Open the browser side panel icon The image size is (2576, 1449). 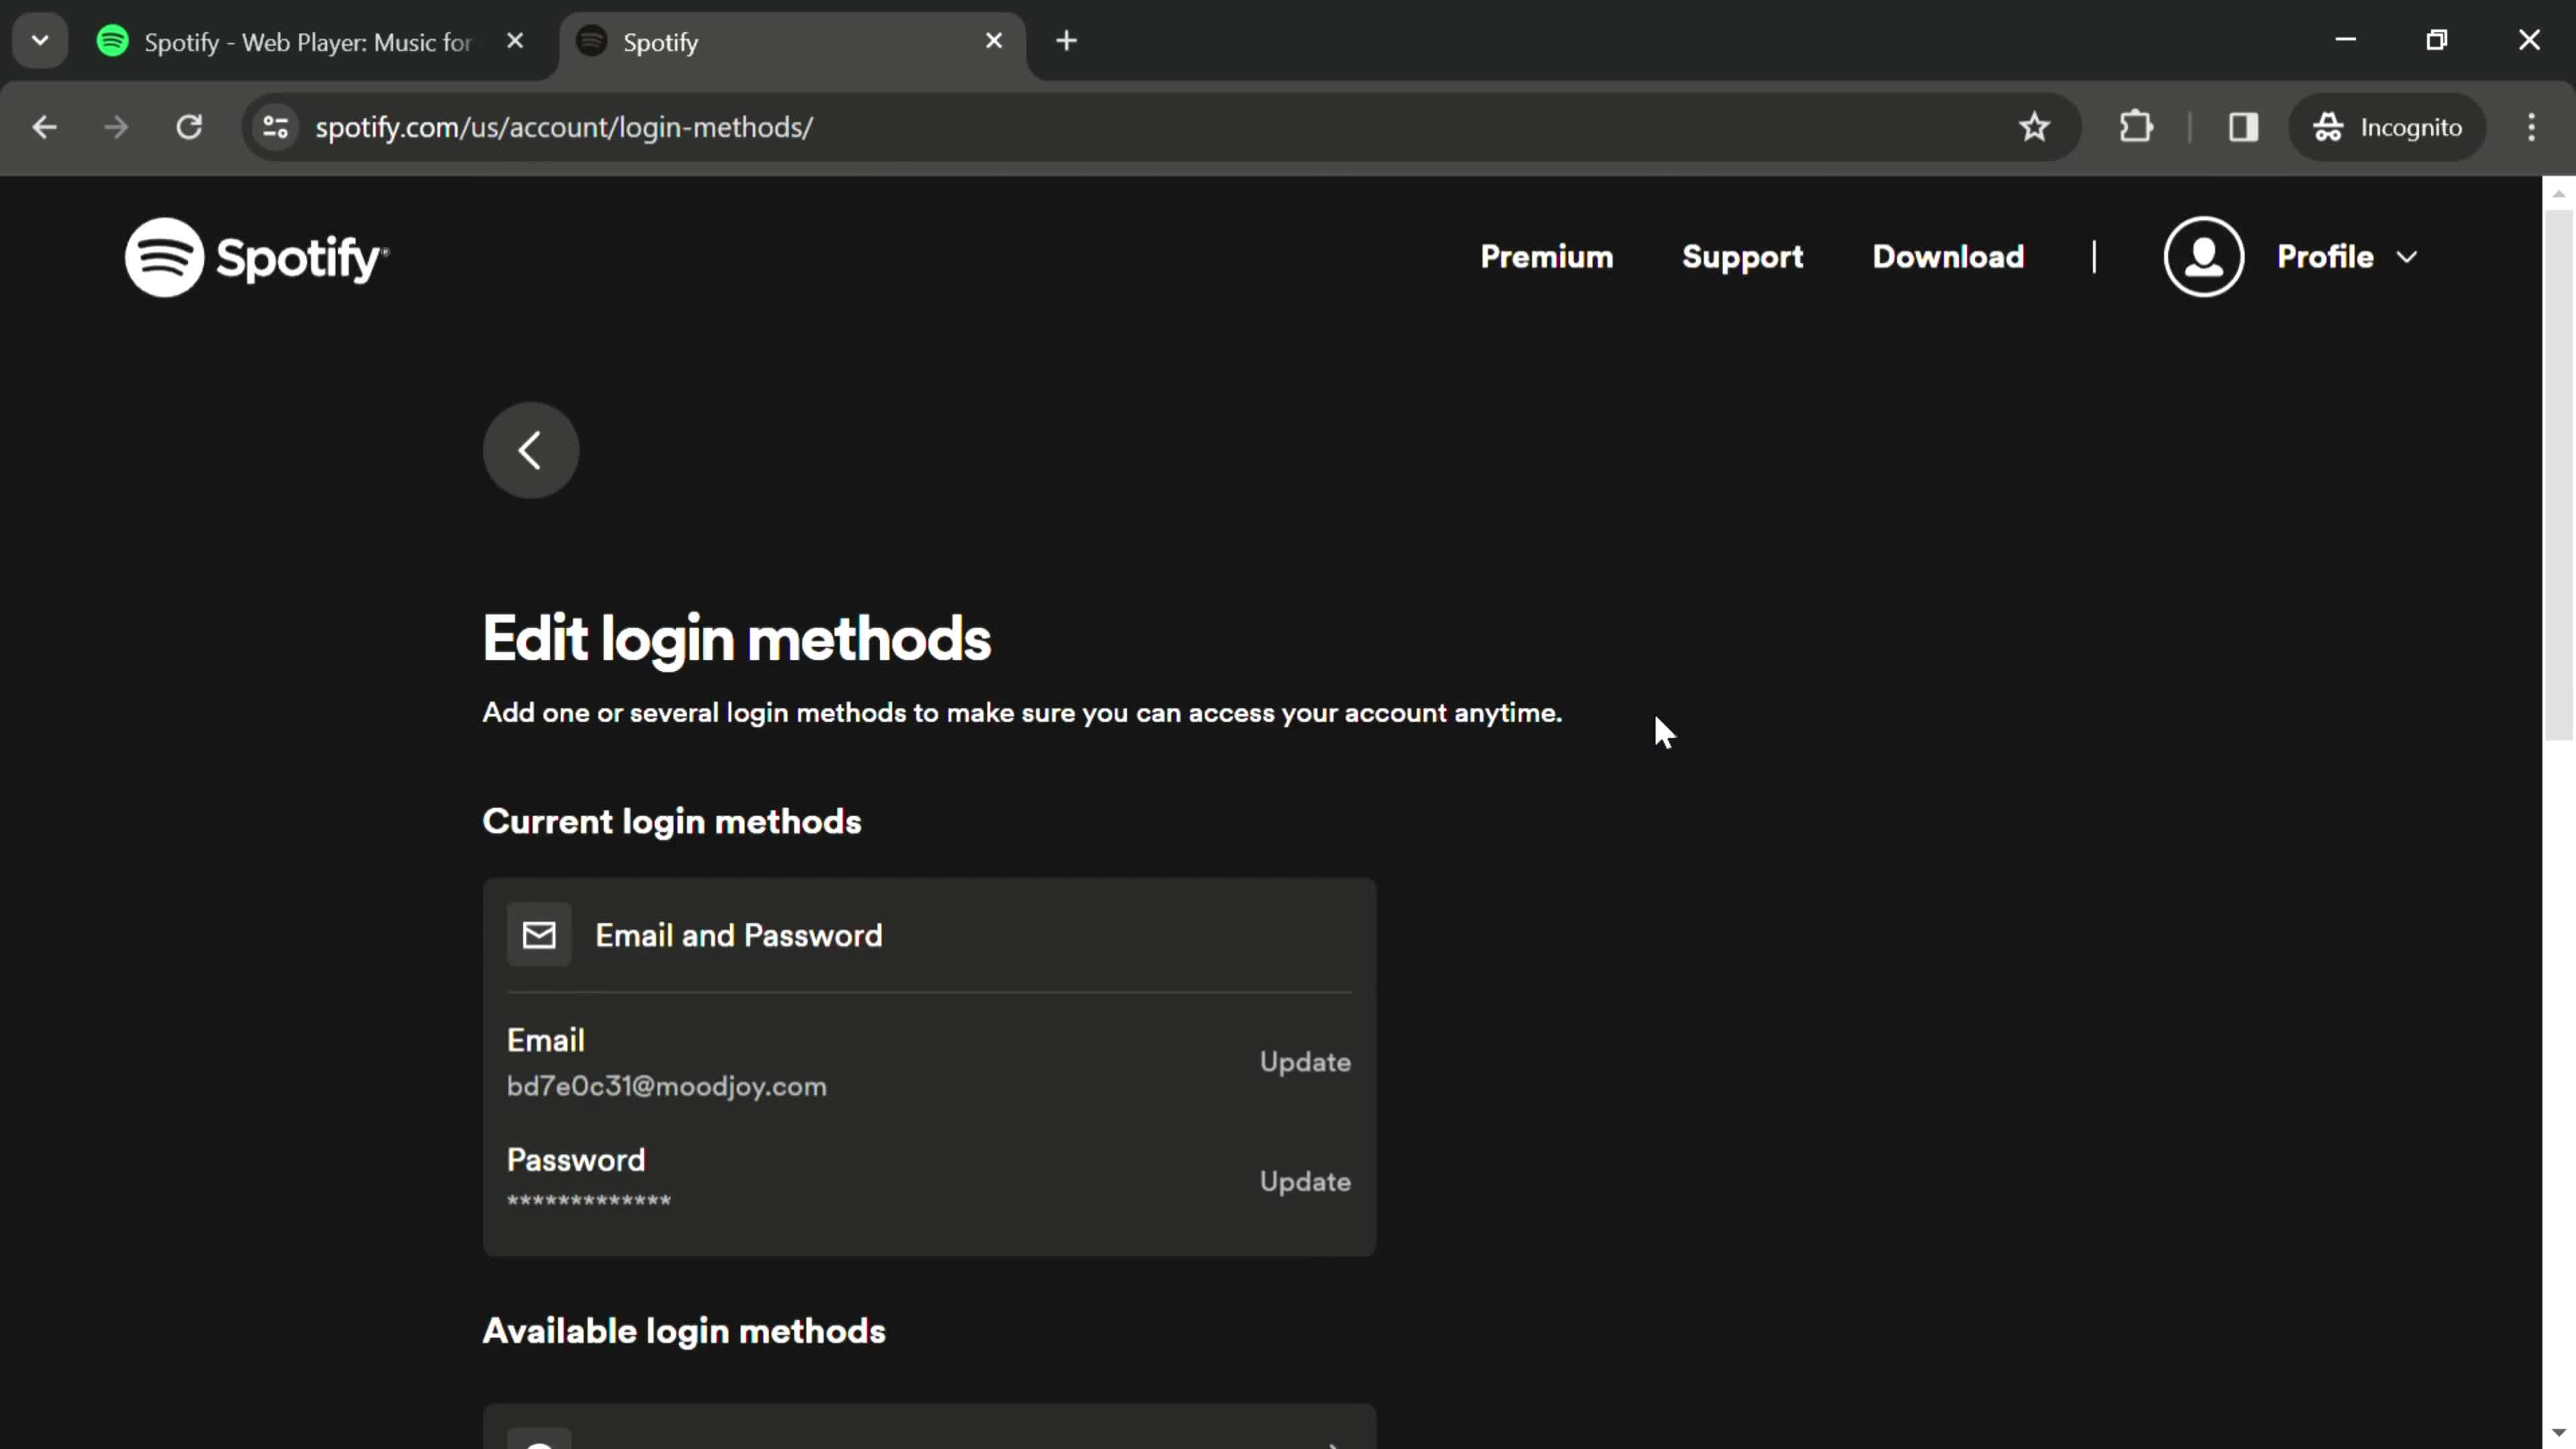pos(2243,127)
